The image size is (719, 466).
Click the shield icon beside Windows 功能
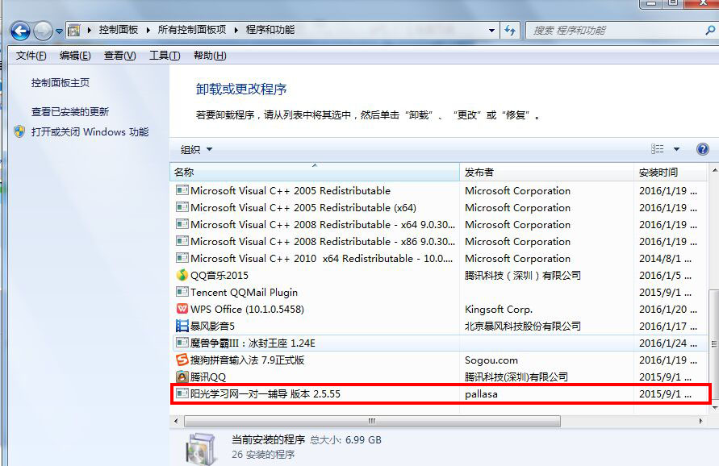pyautogui.click(x=19, y=132)
